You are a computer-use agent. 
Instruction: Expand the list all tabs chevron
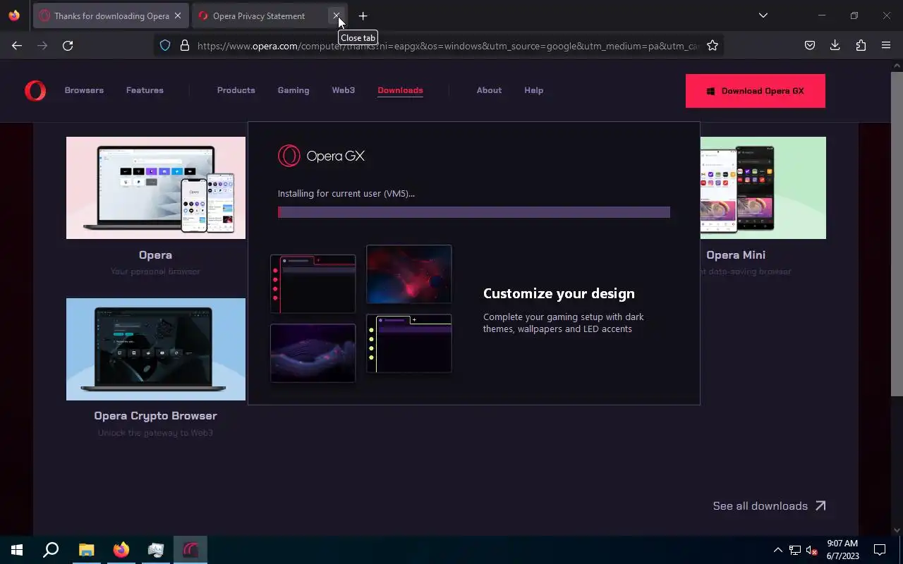click(763, 16)
